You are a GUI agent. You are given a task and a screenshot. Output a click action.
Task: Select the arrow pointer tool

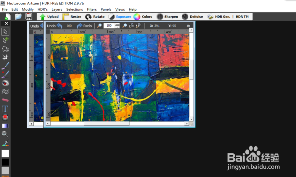click(5, 32)
